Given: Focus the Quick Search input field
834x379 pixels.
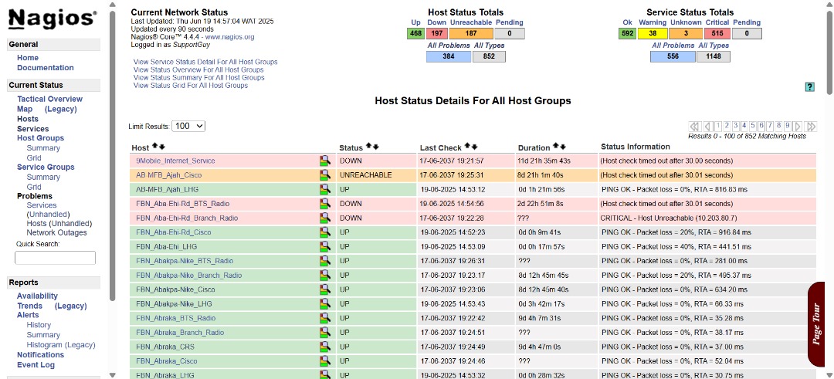Looking at the screenshot, I should 55,258.
